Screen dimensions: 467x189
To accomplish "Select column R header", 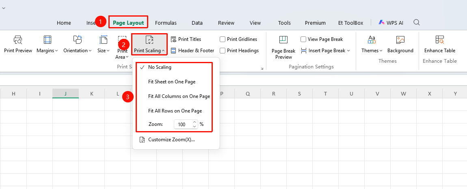I will click(273, 93).
